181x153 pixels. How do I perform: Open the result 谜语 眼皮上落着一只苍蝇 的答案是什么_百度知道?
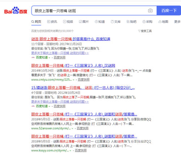(x=71, y=39)
